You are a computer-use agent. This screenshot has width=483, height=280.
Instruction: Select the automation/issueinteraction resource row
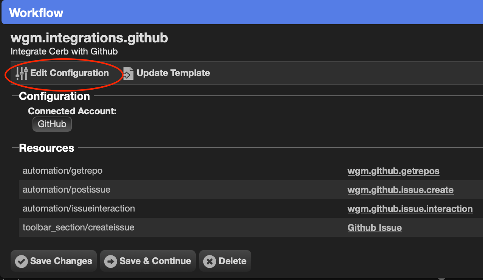(251, 208)
